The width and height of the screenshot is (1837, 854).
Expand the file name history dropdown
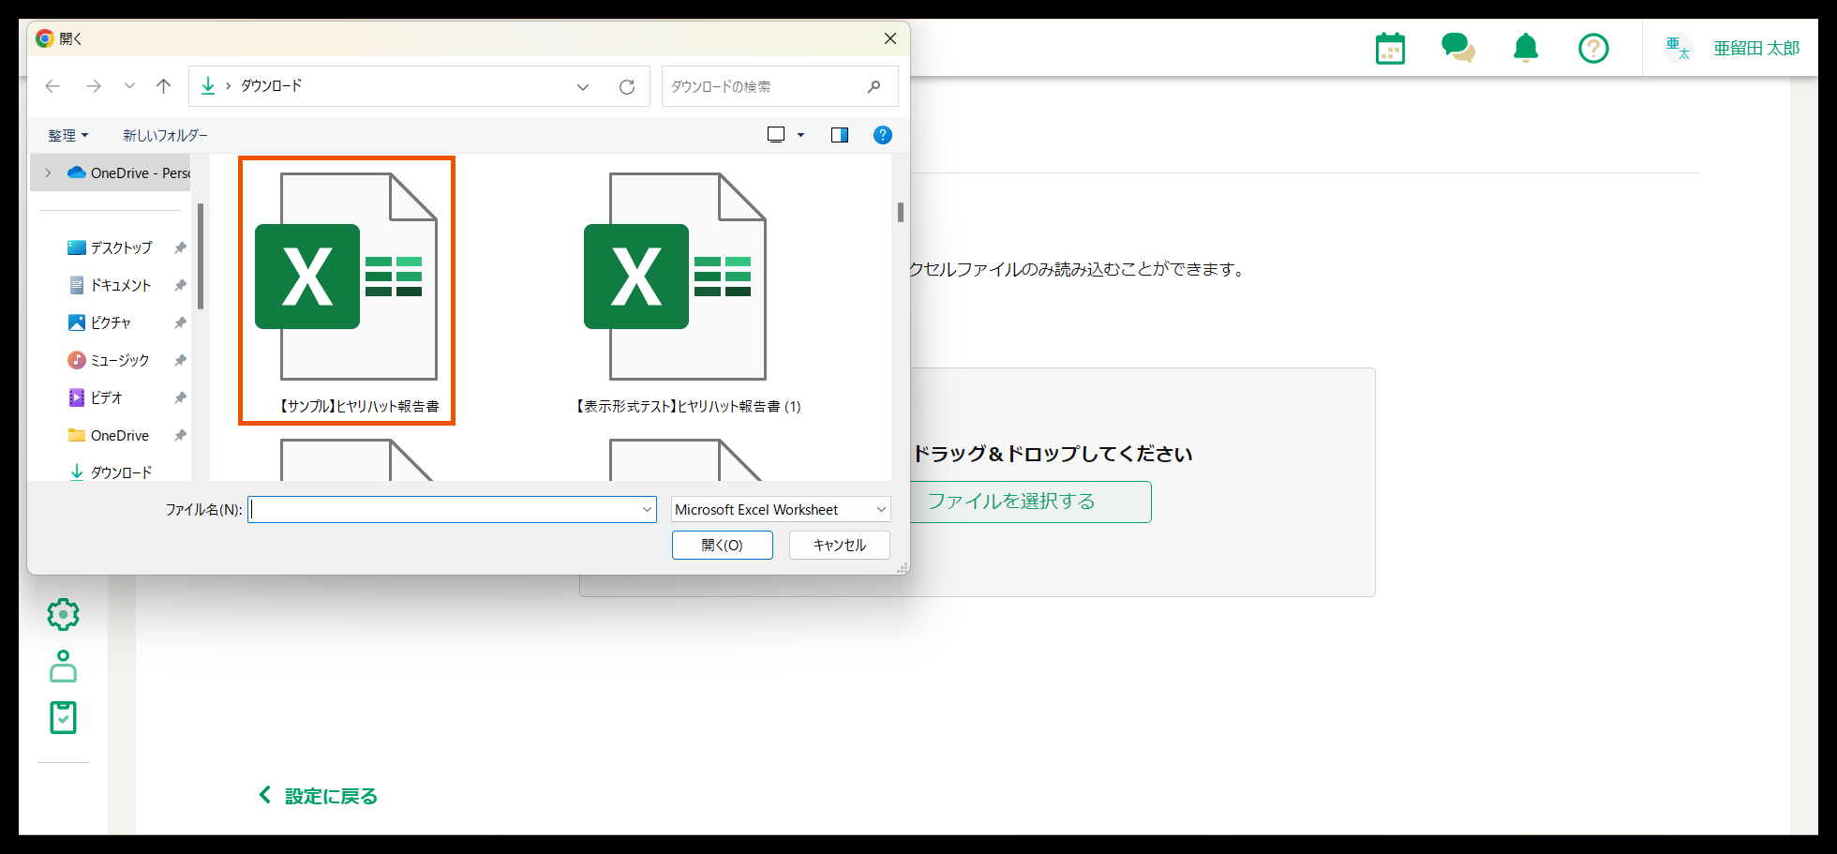[x=647, y=509]
